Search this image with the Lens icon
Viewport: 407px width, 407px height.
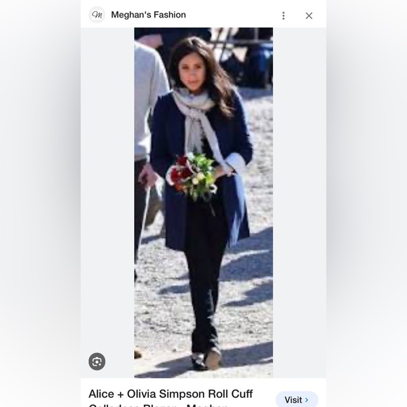point(97,361)
